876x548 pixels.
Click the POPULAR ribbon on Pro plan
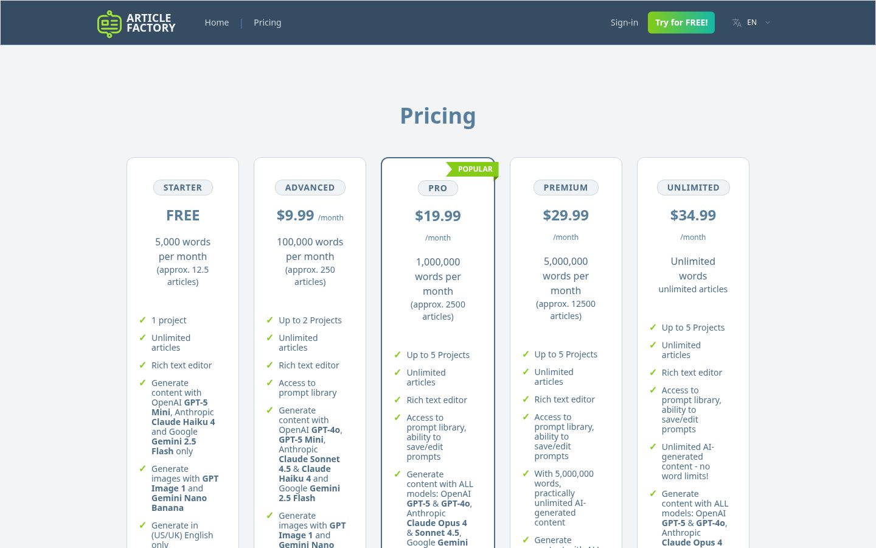point(473,169)
